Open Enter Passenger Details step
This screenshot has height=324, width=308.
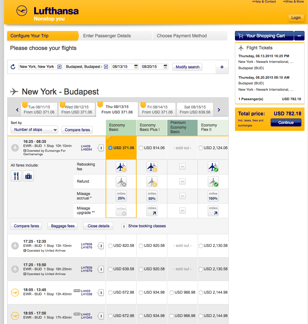click(x=107, y=36)
